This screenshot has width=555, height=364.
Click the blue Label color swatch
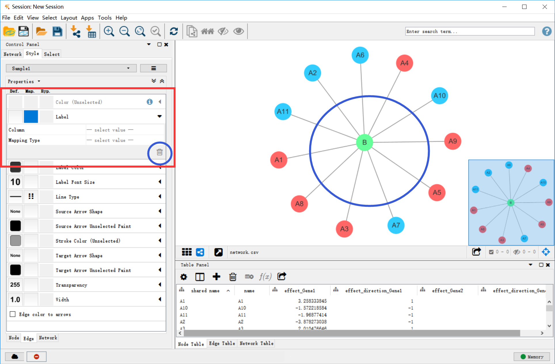(31, 117)
